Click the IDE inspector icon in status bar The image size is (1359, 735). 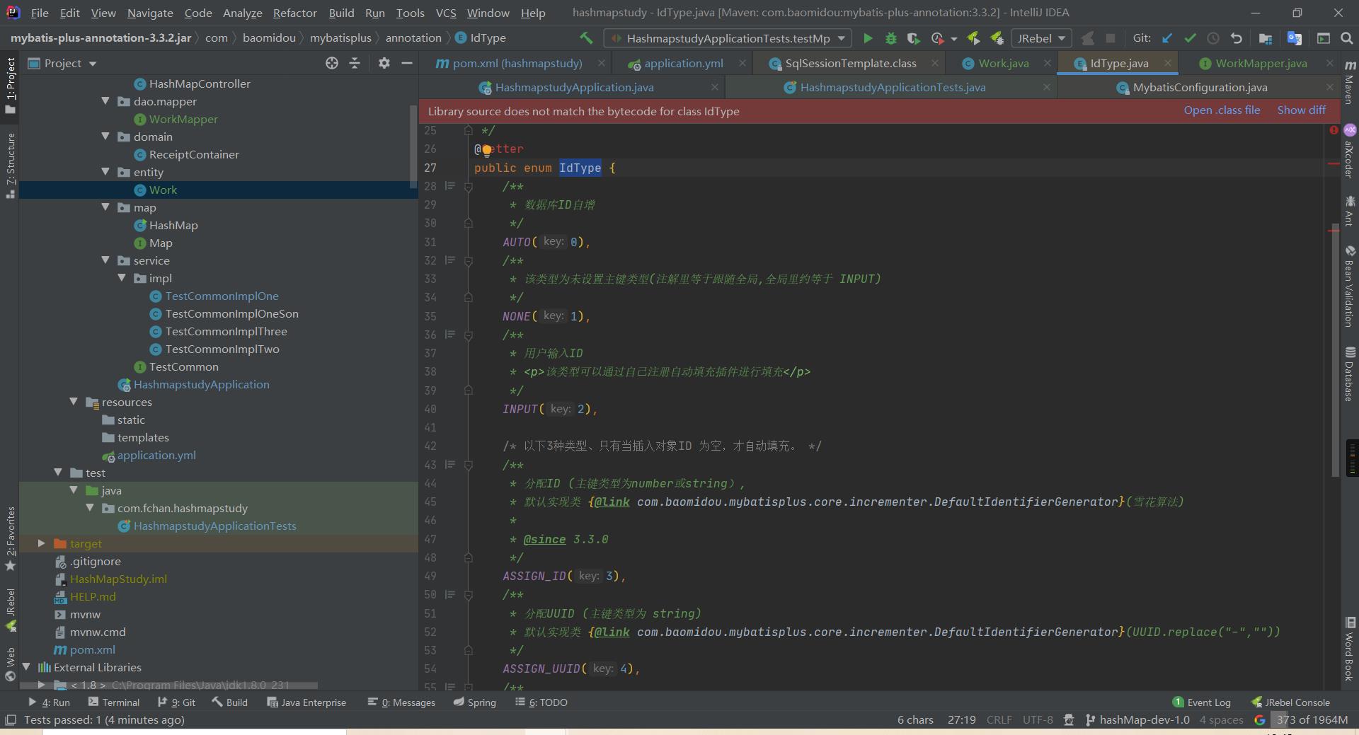tap(1069, 720)
